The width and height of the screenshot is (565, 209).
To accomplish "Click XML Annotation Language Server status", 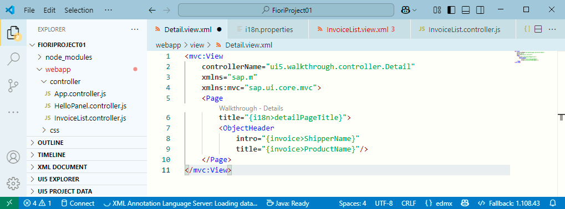I will click(x=181, y=203).
